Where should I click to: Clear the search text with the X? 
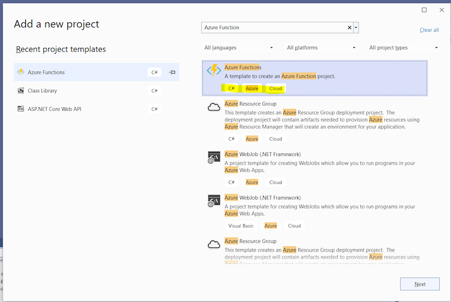[350, 28]
